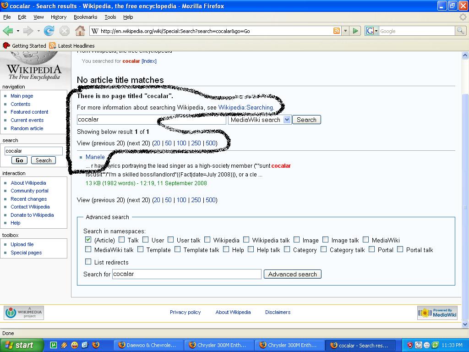Click the Back arrow in Firefox toolbar
Image resolution: width=469 pixels, height=352 pixels.
click(8, 31)
